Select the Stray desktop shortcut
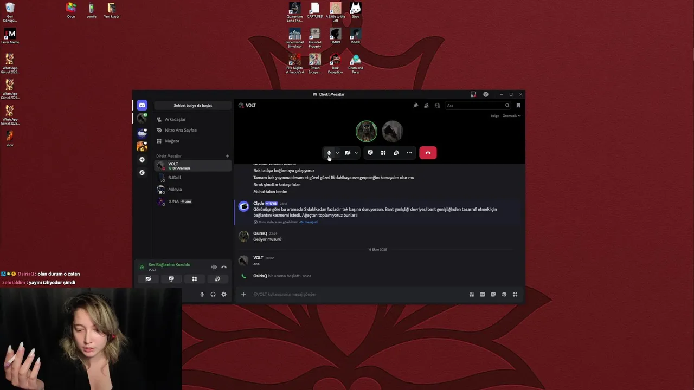The width and height of the screenshot is (694, 390). pos(356,10)
